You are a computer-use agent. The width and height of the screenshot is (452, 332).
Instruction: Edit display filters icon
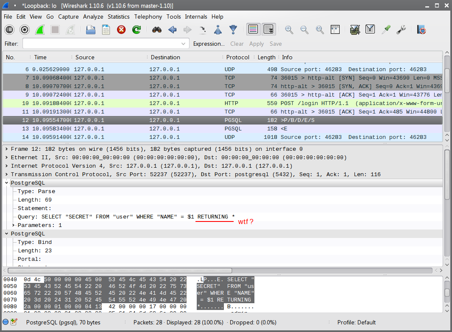(x=370, y=29)
